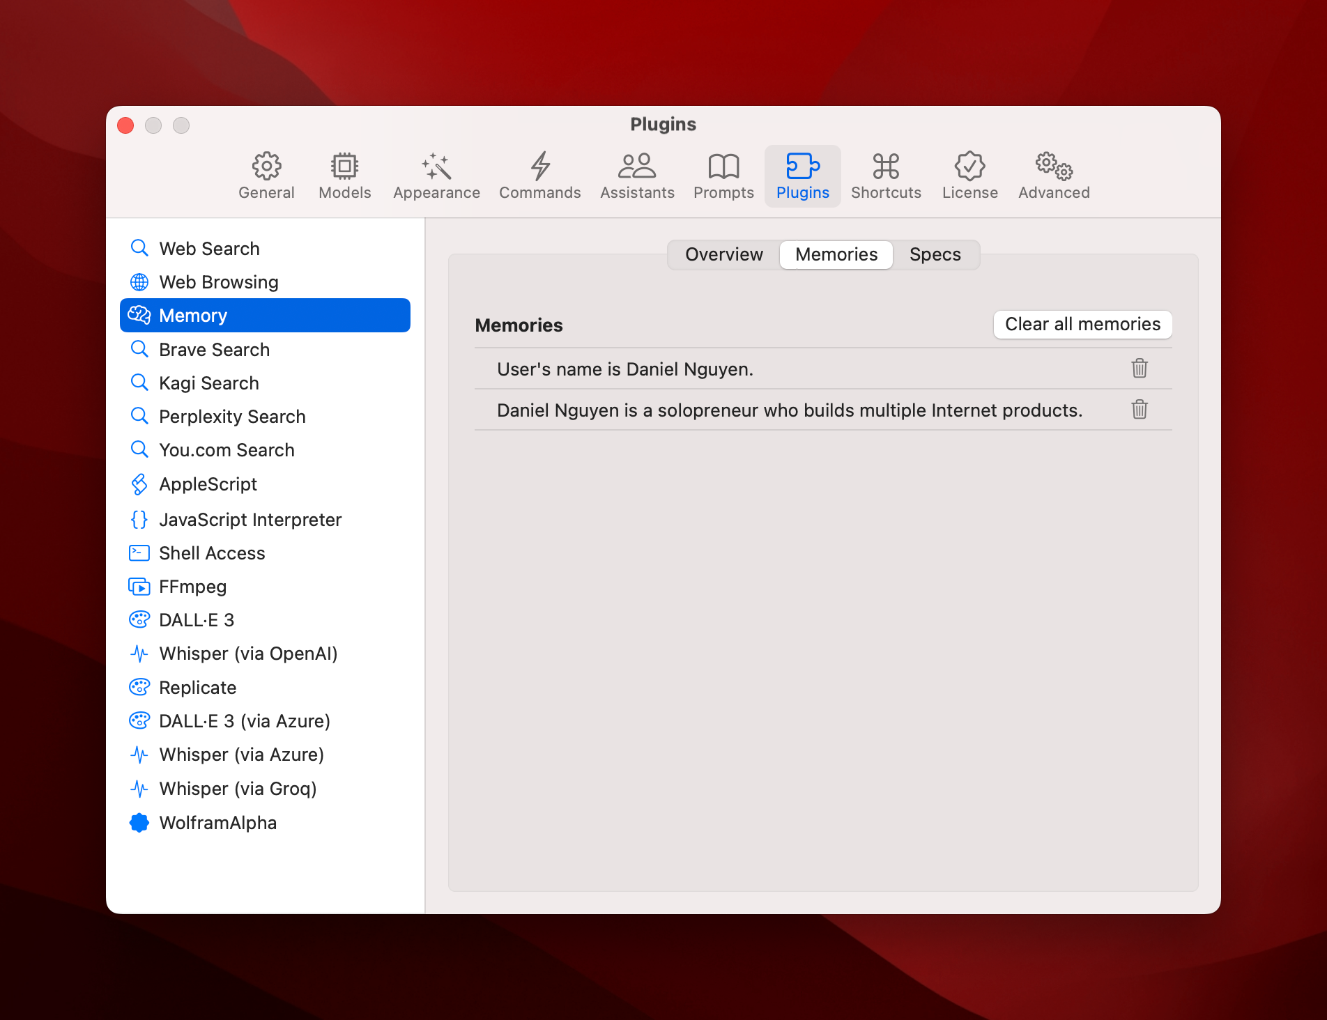
Task: Delete the "User's name is Daniel Nguyen" memory
Action: pyautogui.click(x=1140, y=368)
